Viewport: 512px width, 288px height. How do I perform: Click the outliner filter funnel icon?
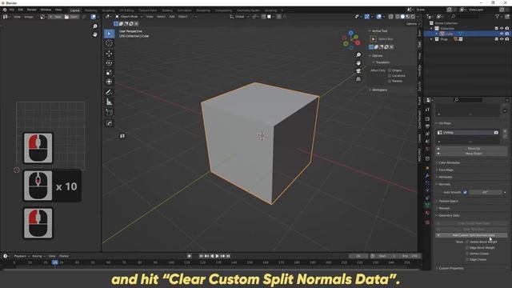tap(497, 16)
